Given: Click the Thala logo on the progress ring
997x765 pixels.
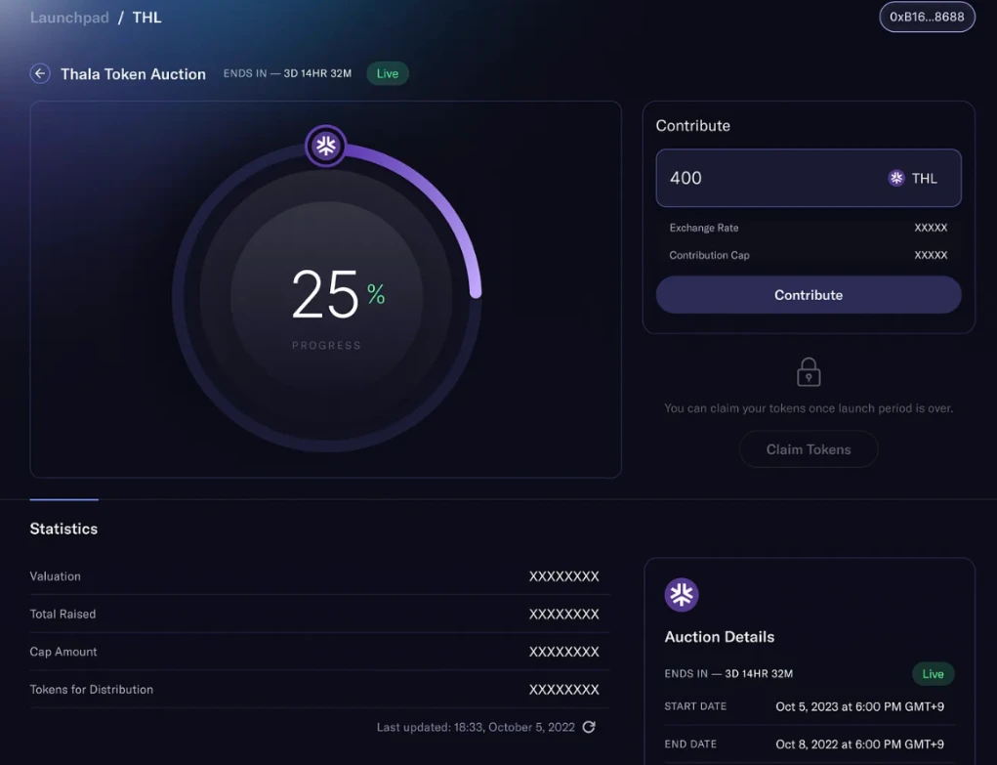Looking at the screenshot, I should [325, 146].
